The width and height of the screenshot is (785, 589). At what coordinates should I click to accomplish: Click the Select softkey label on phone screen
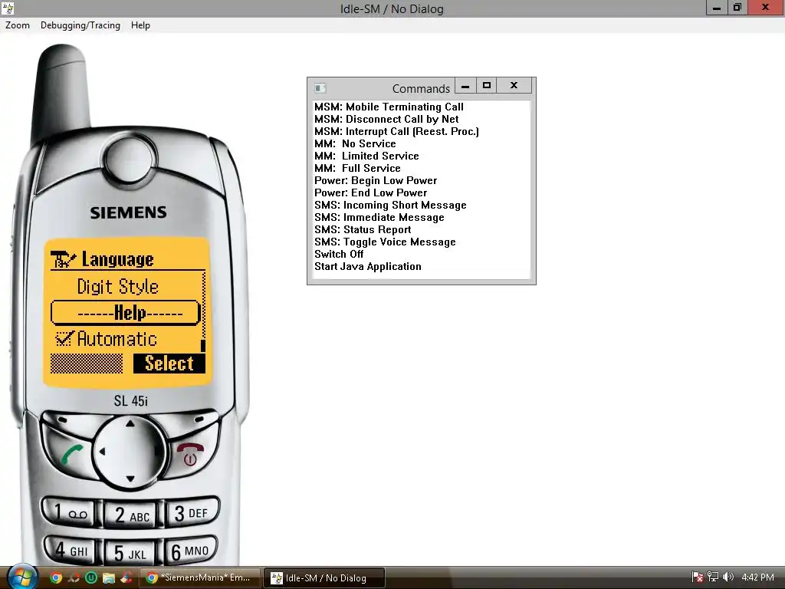coord(169,363)
